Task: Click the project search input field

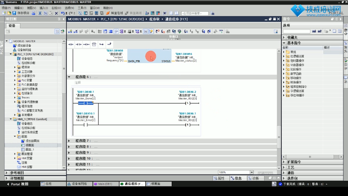Action: [195, 13]
